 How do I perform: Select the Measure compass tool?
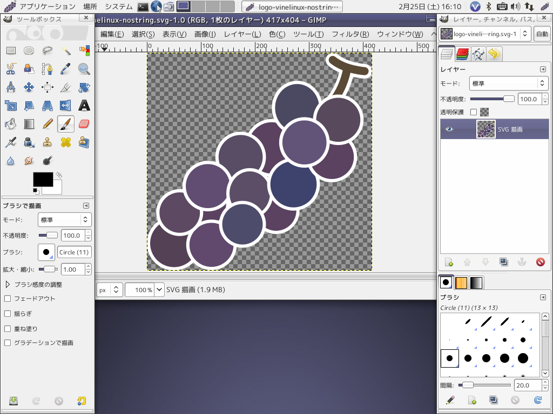coord(11,87)
